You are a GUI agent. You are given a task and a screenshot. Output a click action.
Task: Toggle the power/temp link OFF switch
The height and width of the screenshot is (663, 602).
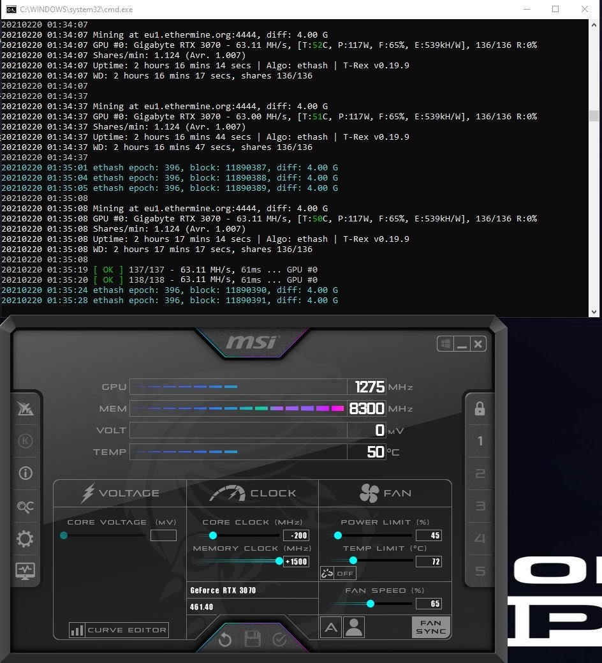pyautogui.click(x=338, y=574)
